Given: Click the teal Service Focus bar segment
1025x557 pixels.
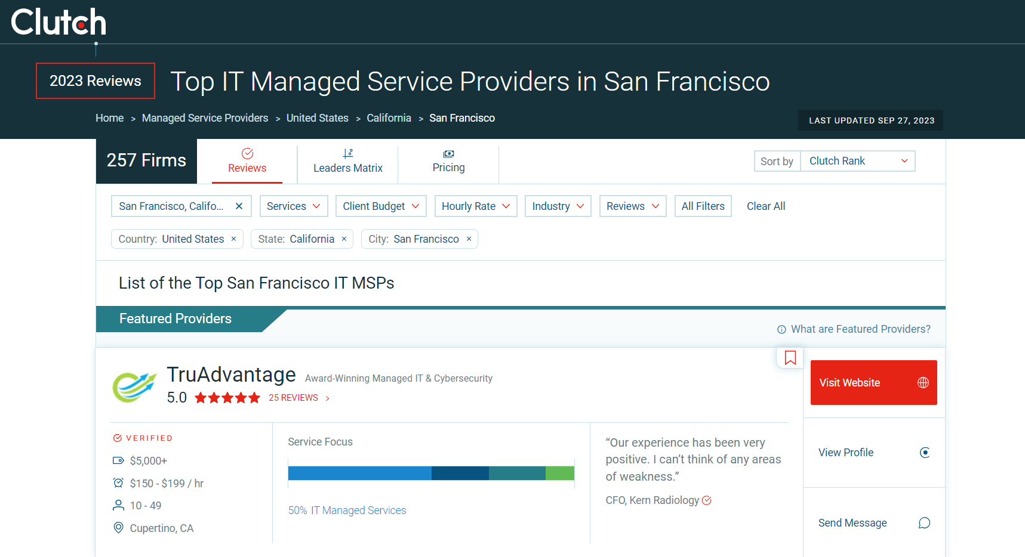Looking at the screenshot, I should 517,474.
